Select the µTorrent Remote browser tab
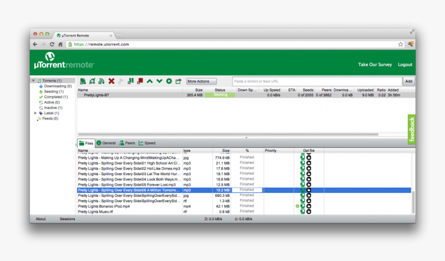Viewport: 445px width, 261px height. click(84, 36)
